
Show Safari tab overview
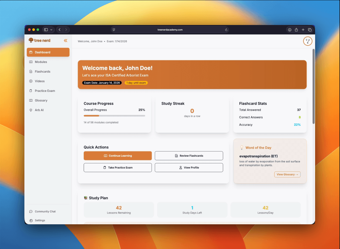point(310,30)
